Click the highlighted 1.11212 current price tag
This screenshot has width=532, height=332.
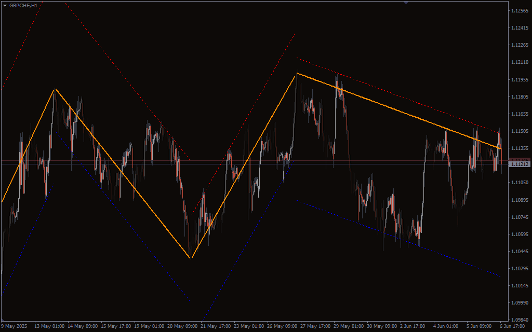click(x=519, y=164)
